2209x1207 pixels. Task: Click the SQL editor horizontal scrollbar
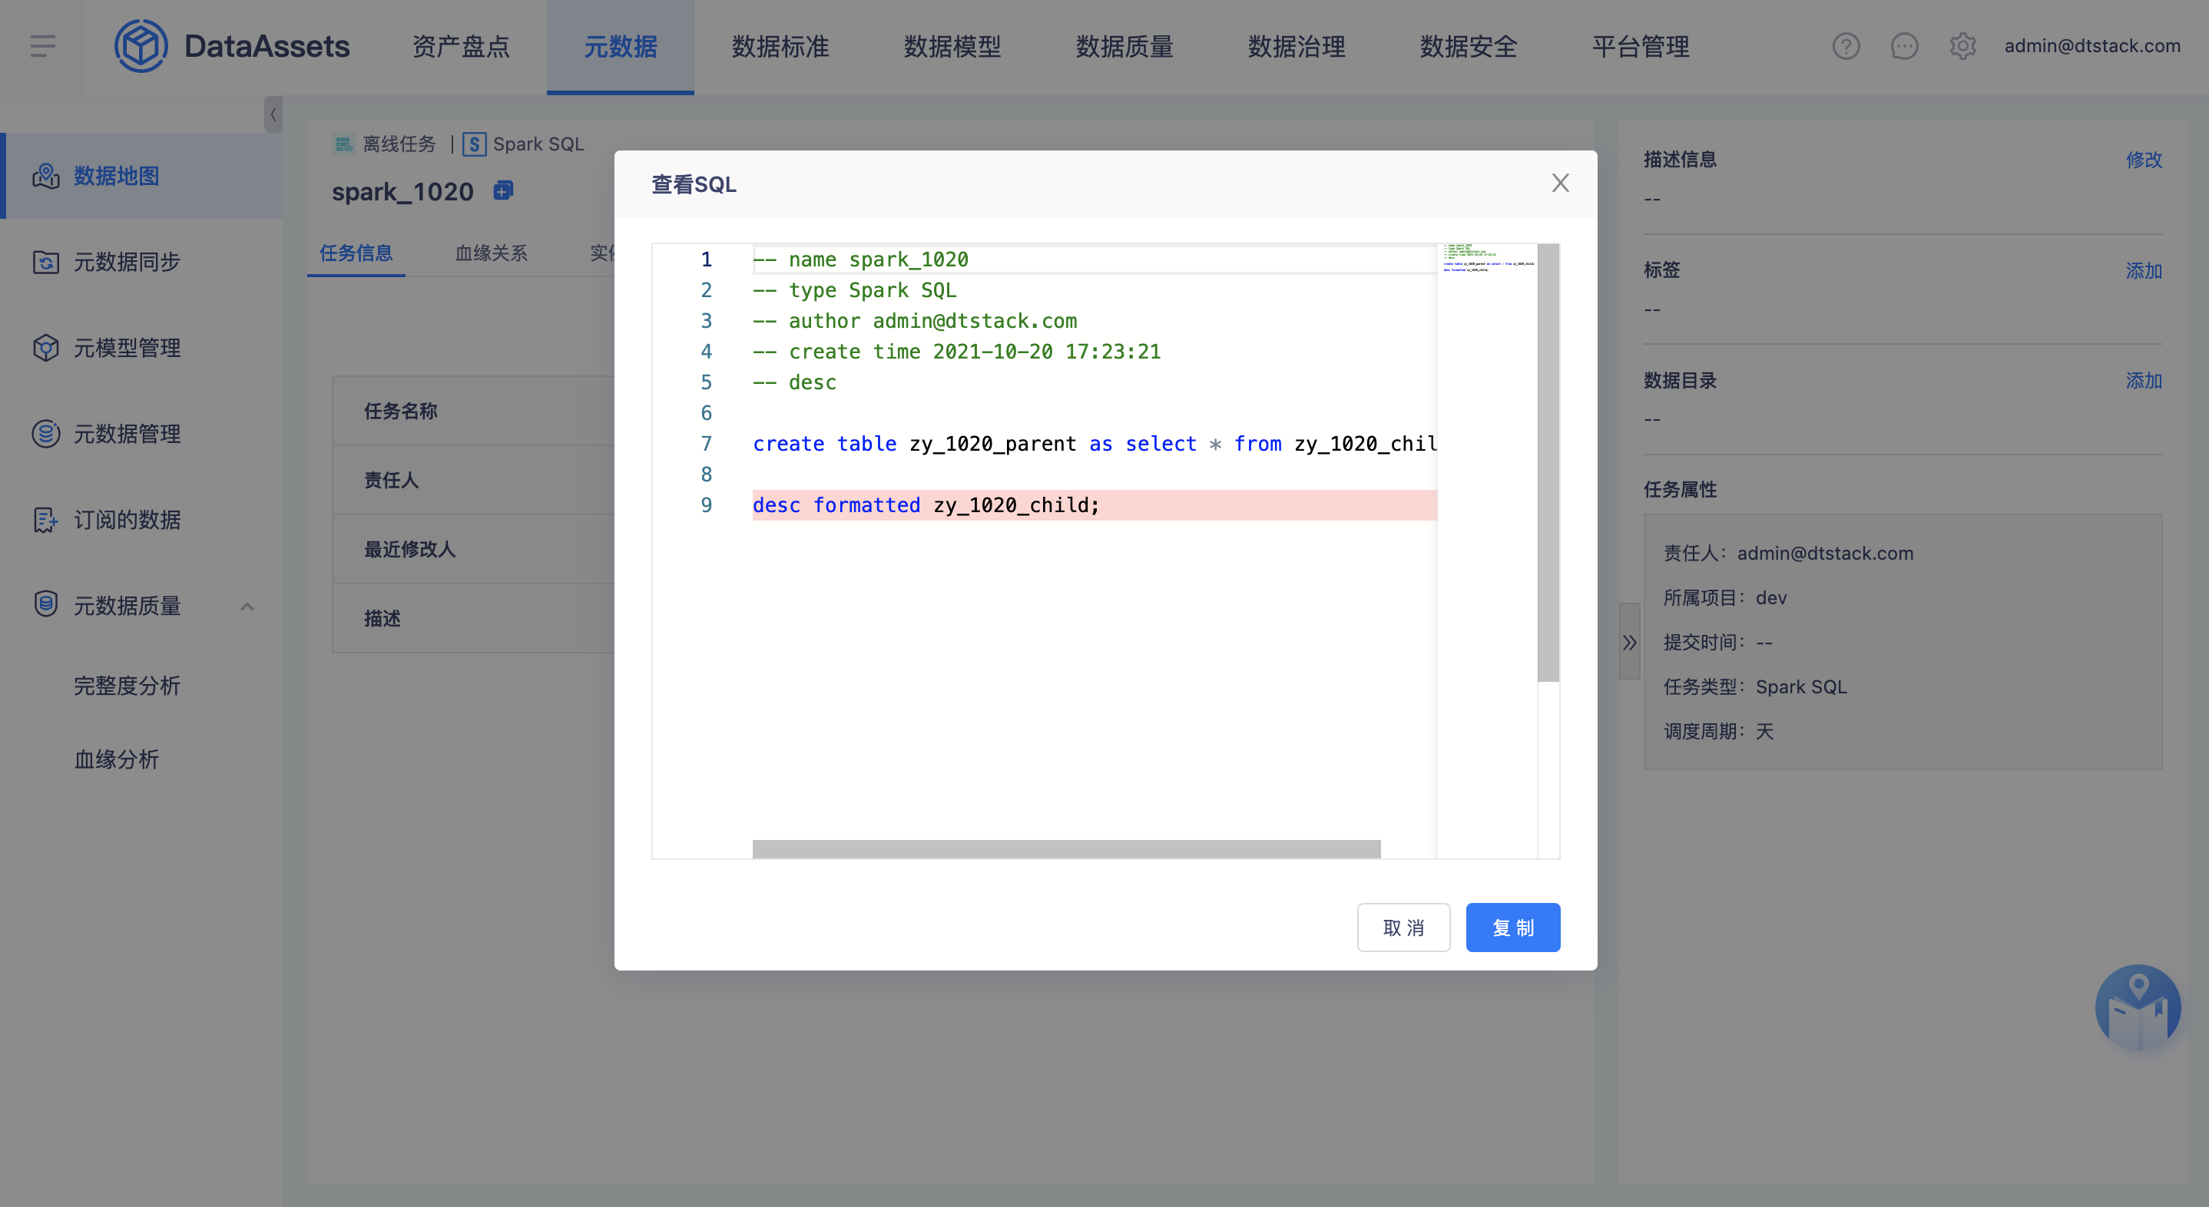1066,848
